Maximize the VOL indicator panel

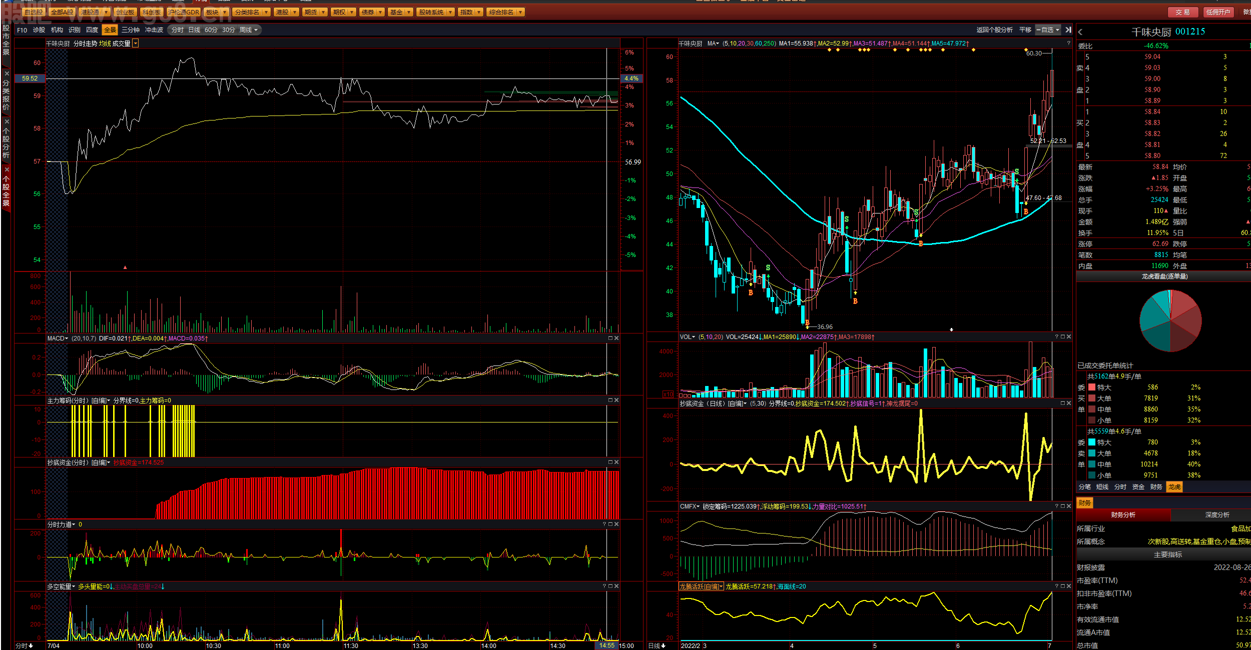click(x=1063, y=336)
